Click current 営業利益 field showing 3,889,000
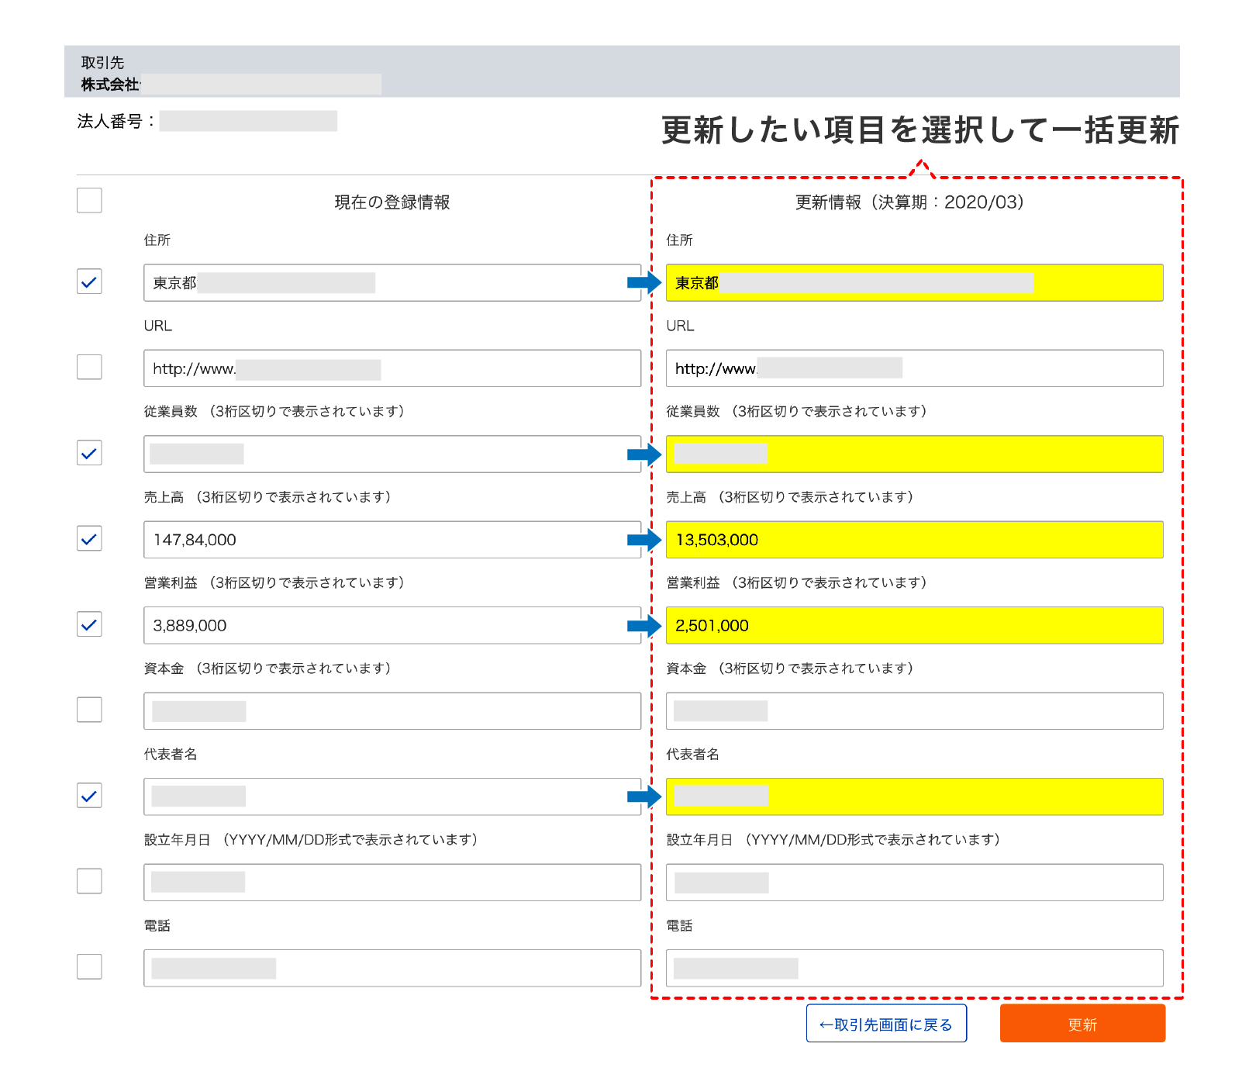 tap(392, 625)
